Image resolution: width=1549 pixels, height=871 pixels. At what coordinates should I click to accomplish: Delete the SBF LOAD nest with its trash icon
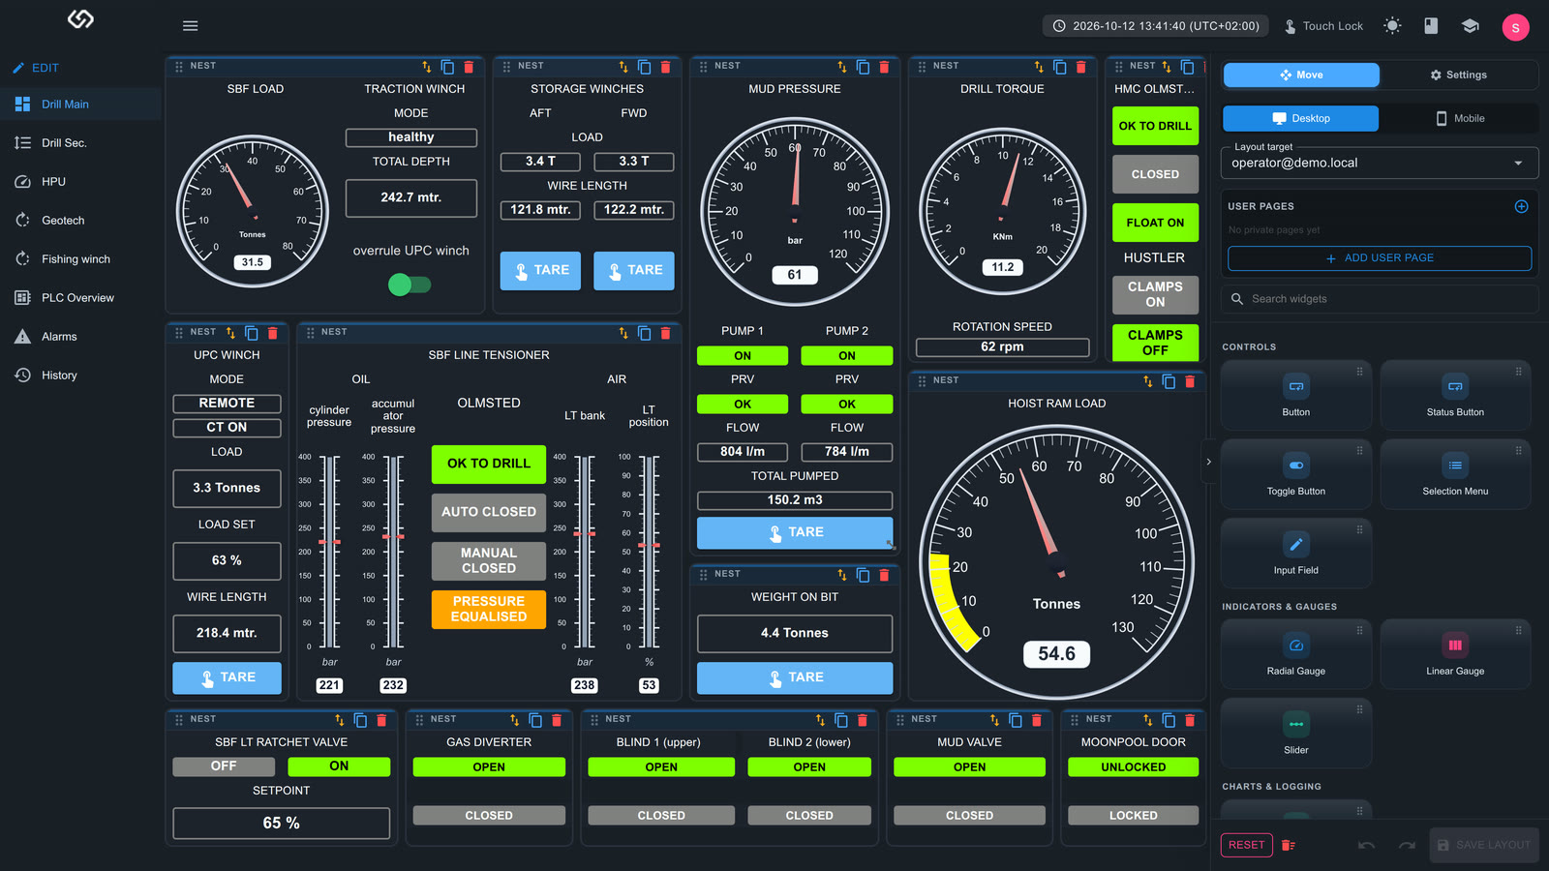(470, 67)
